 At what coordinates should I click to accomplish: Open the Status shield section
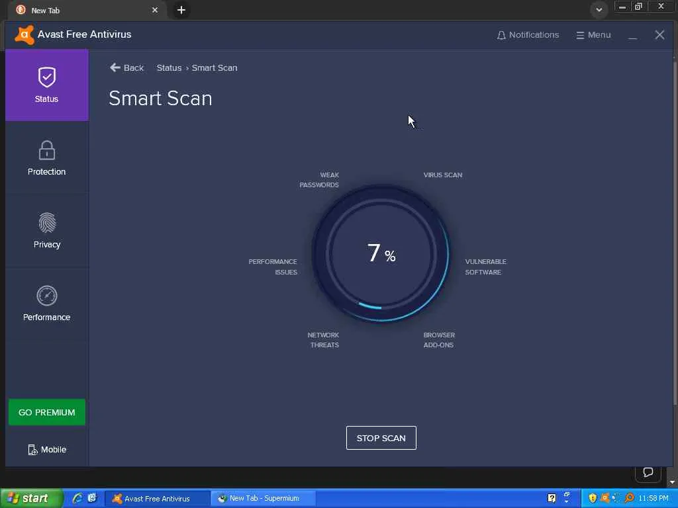click(47, 85)
